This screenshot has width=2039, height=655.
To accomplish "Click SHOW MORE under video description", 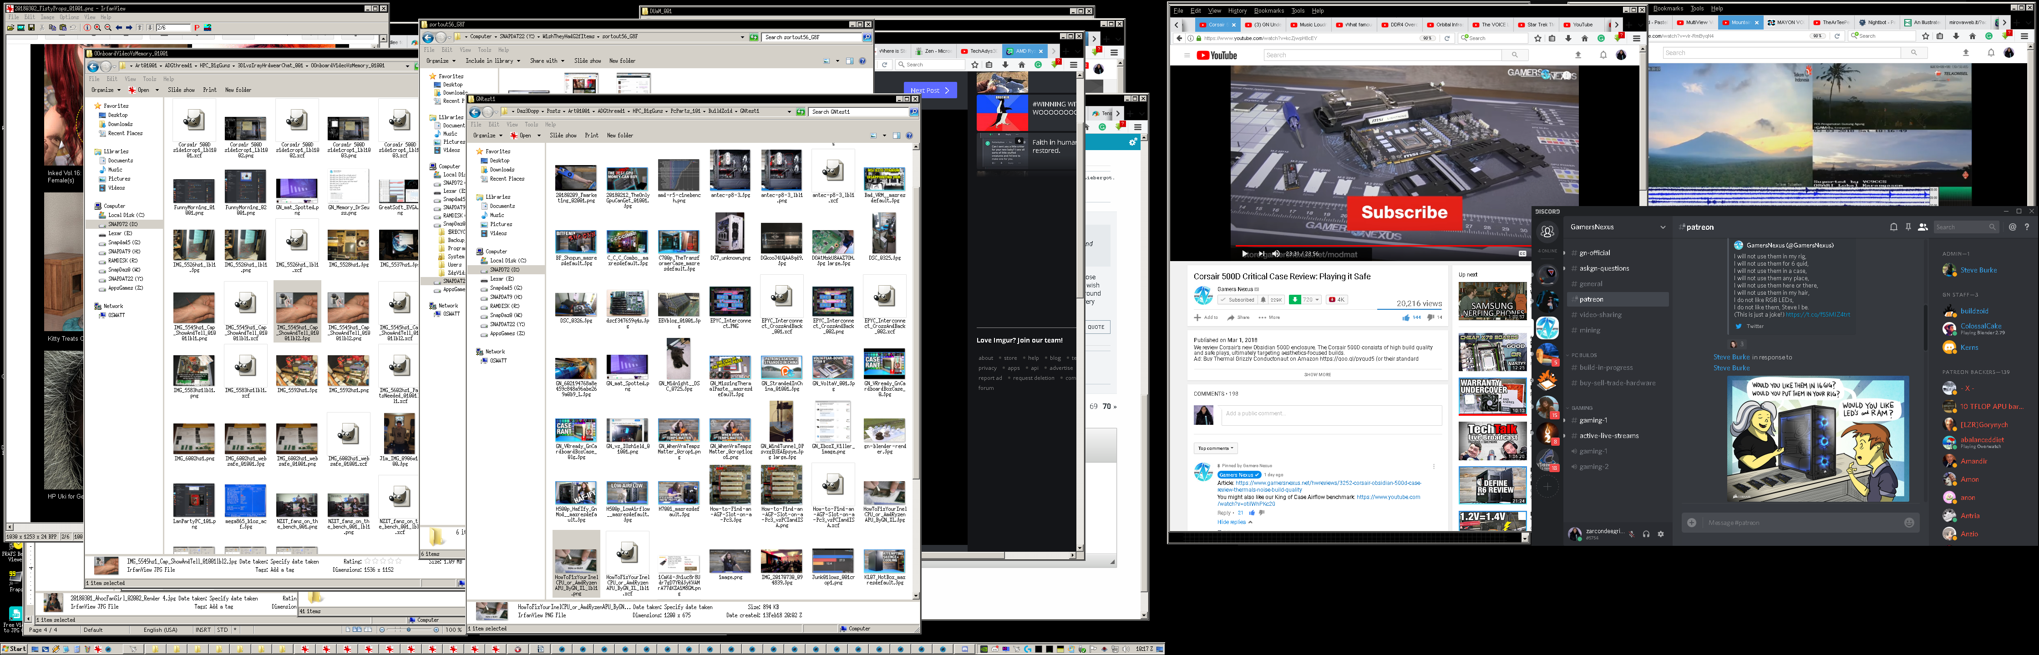I will point(1317,375).
